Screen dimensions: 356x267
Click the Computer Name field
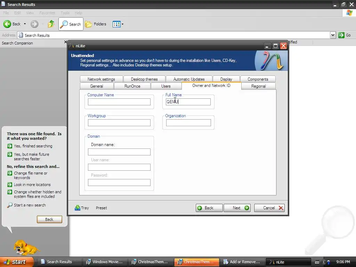pos(119,102)
